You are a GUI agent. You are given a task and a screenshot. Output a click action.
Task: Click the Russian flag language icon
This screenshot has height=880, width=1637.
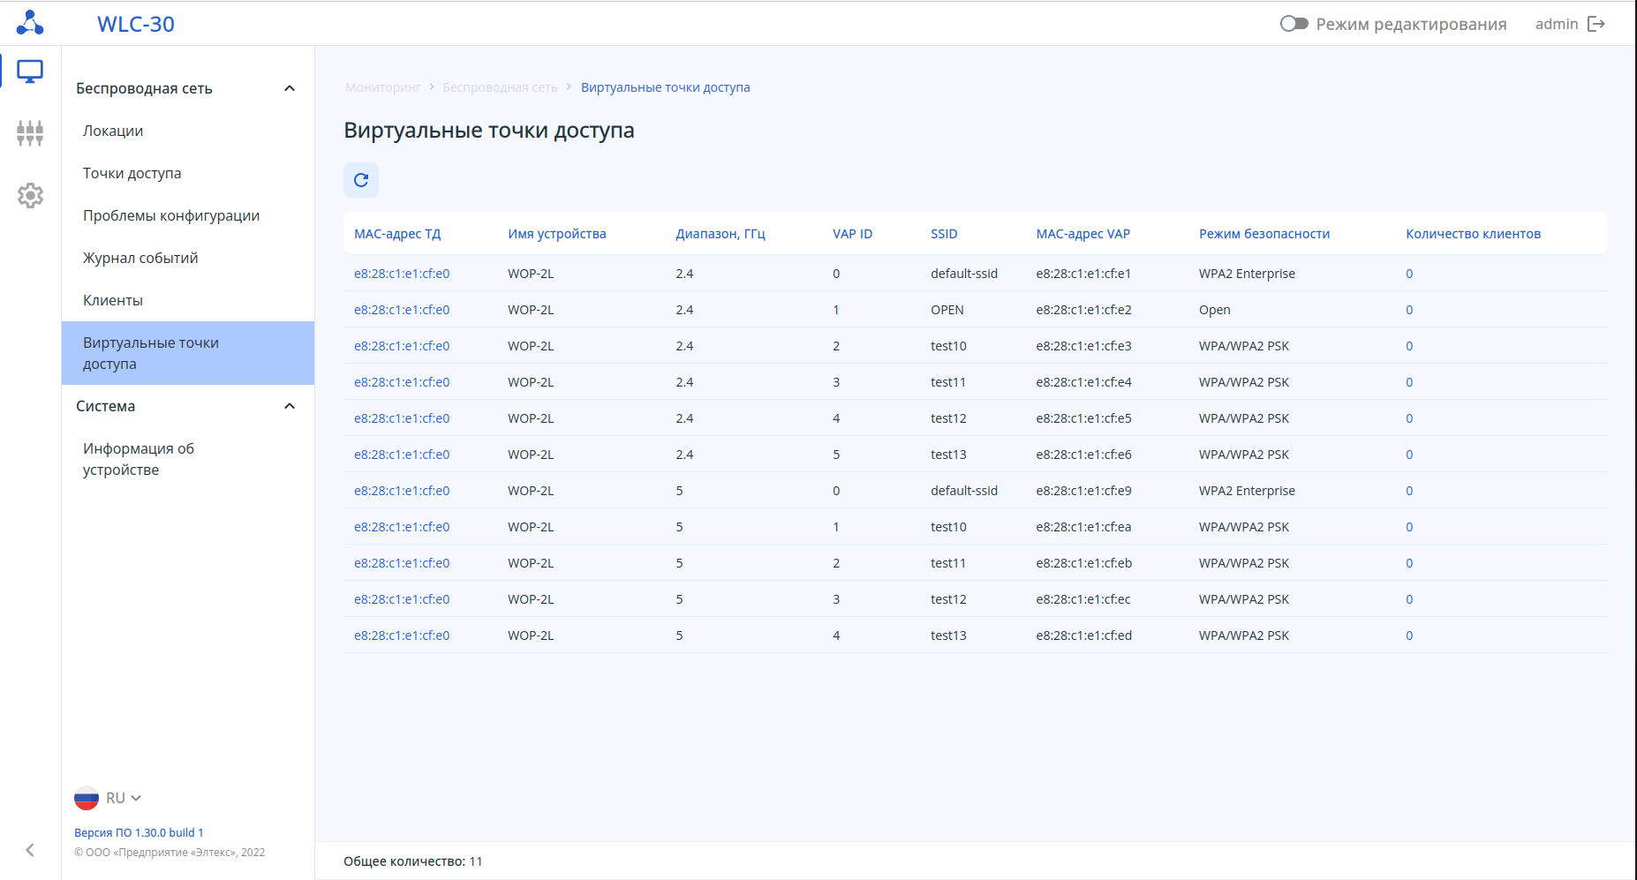[87, 798]
